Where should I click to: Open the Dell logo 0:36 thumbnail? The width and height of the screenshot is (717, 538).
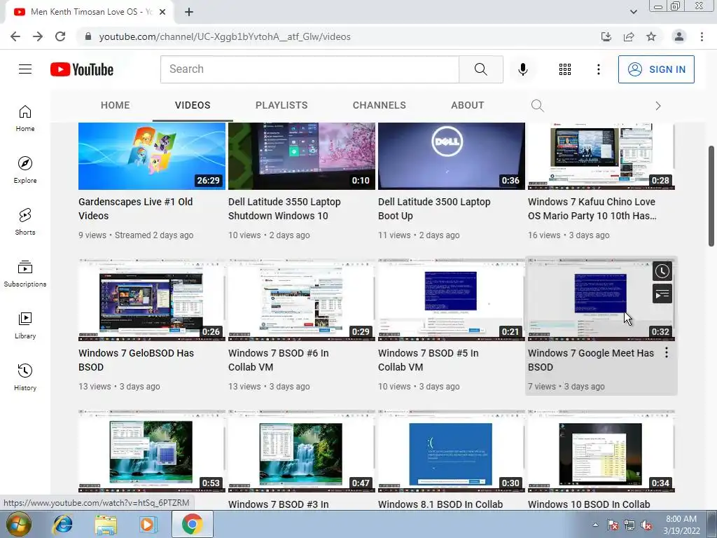(452, 156)
